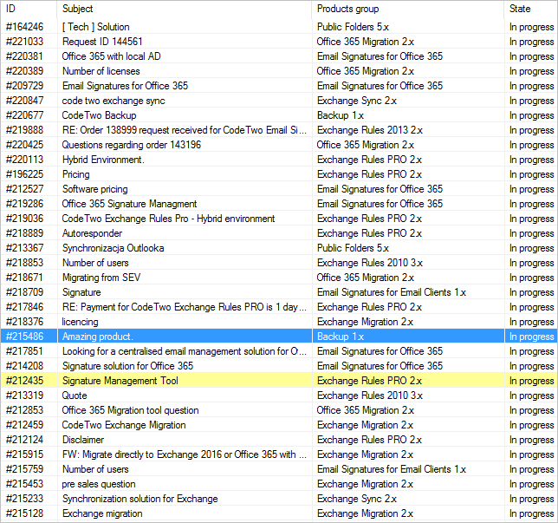Select ticket #217846
The image size is (558, 523).
pyautogui.click(x=24, y=307)
